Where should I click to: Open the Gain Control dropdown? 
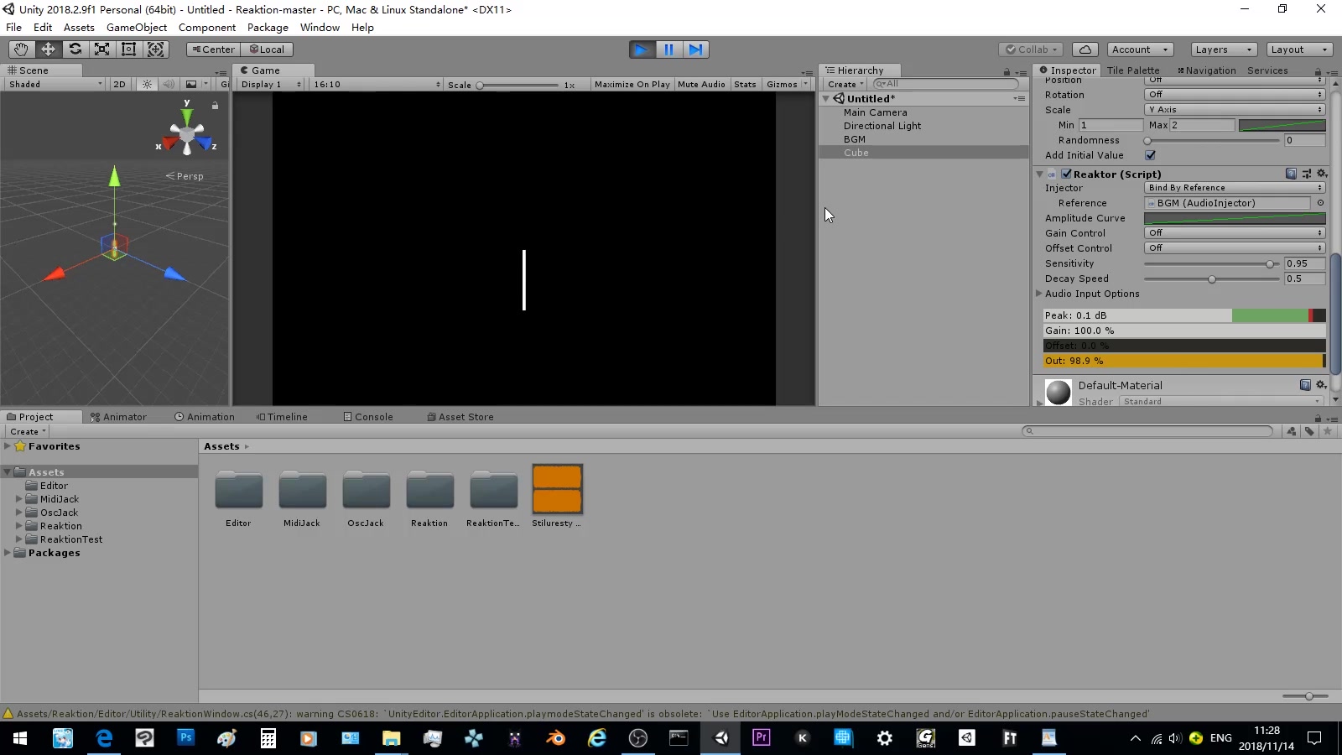tap(1235, 232)
